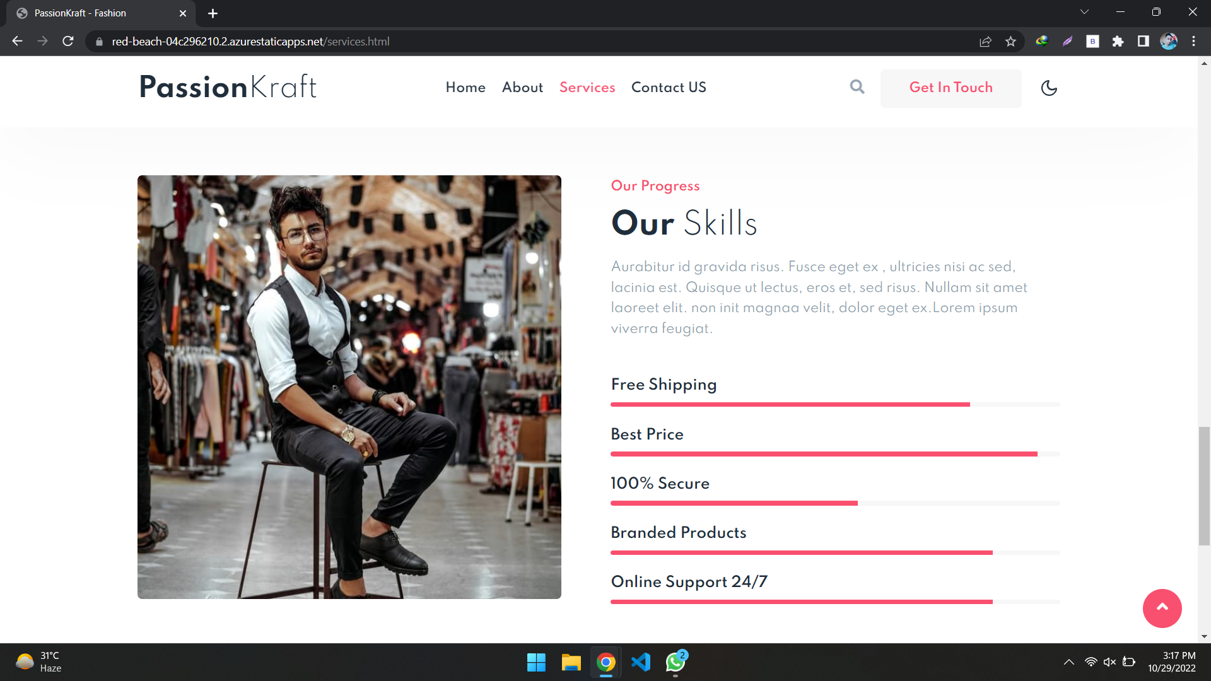Open Chrome menu via three dots
This screenshot has height=681, width=1211.
click(x=1193, y=42)
